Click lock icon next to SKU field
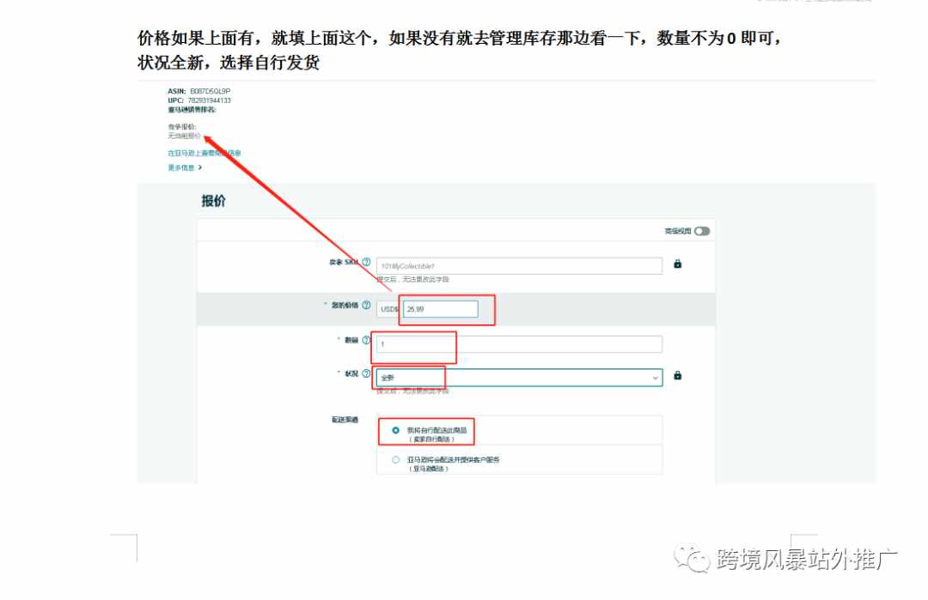The width and height of the screenshot is (928, 600). tap(678, 264)
